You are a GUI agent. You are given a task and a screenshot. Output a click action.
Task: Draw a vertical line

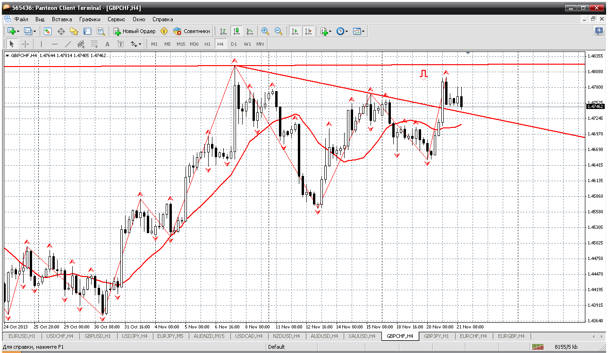(x=41, y=44)
